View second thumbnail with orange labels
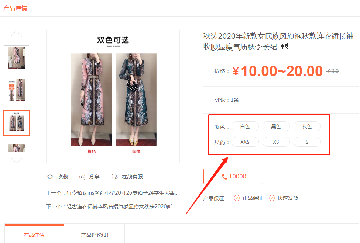 [x=17, y=90]
